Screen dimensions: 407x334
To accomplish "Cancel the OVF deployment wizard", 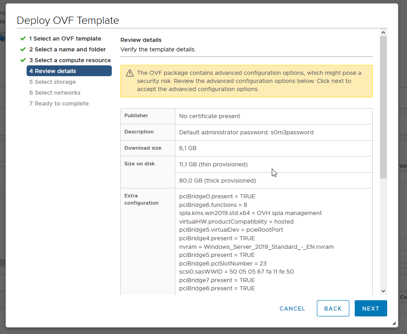I will 292,309.
